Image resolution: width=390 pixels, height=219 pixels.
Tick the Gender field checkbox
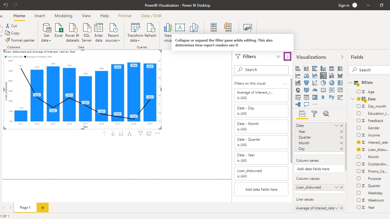tap(359, 128)
